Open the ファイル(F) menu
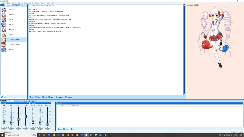This screenshot has height=137, width=244. (x=3, y=3)
